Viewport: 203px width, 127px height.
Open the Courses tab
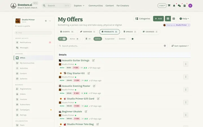click(150, 32)
